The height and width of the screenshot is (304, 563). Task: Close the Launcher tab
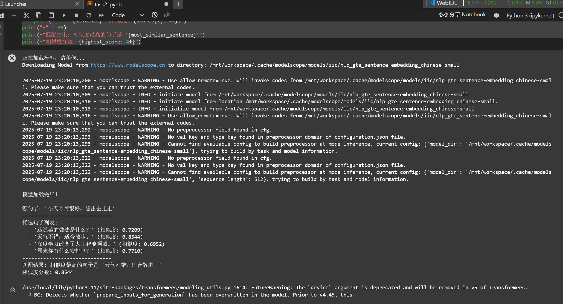pos(77,4)
